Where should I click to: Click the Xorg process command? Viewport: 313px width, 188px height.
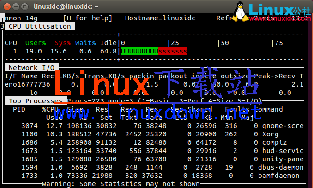pos(271,134)
